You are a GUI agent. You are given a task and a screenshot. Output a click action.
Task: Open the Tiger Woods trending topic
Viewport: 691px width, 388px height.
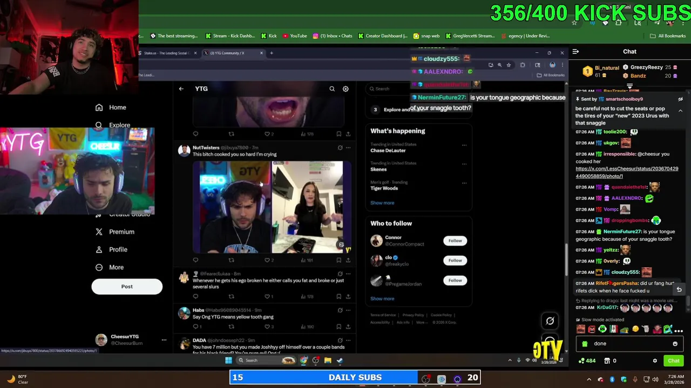point(384,188)
